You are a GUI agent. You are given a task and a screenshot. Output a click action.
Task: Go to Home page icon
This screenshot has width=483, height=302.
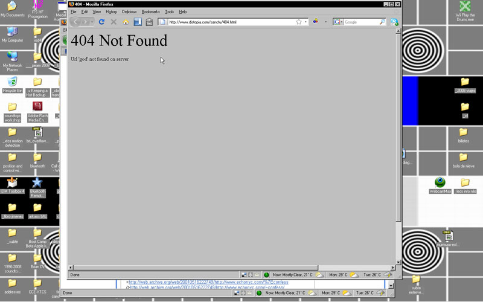[126, 22]
